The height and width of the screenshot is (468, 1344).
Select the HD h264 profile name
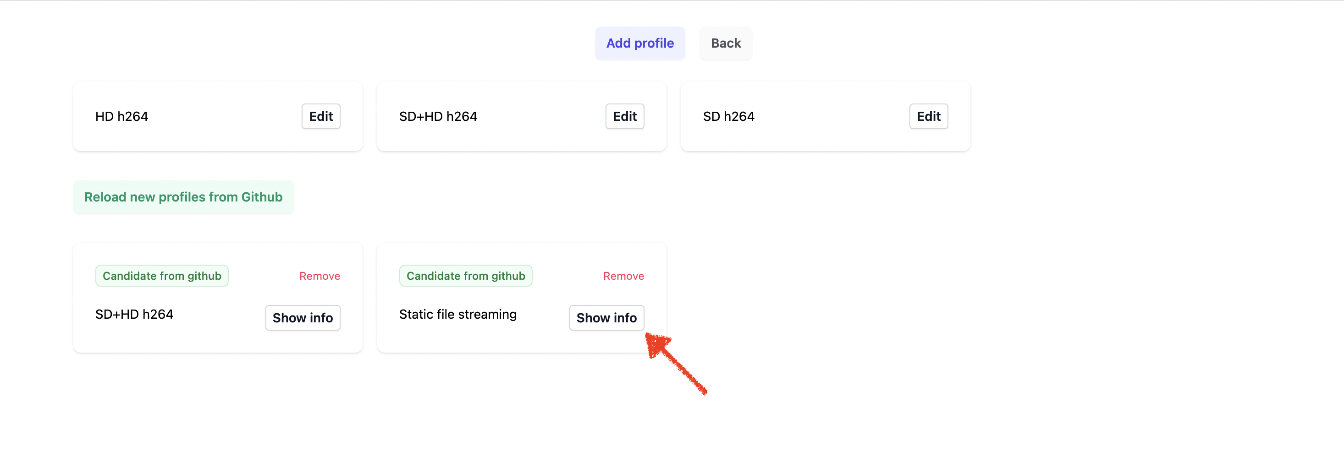coord(121,116)
